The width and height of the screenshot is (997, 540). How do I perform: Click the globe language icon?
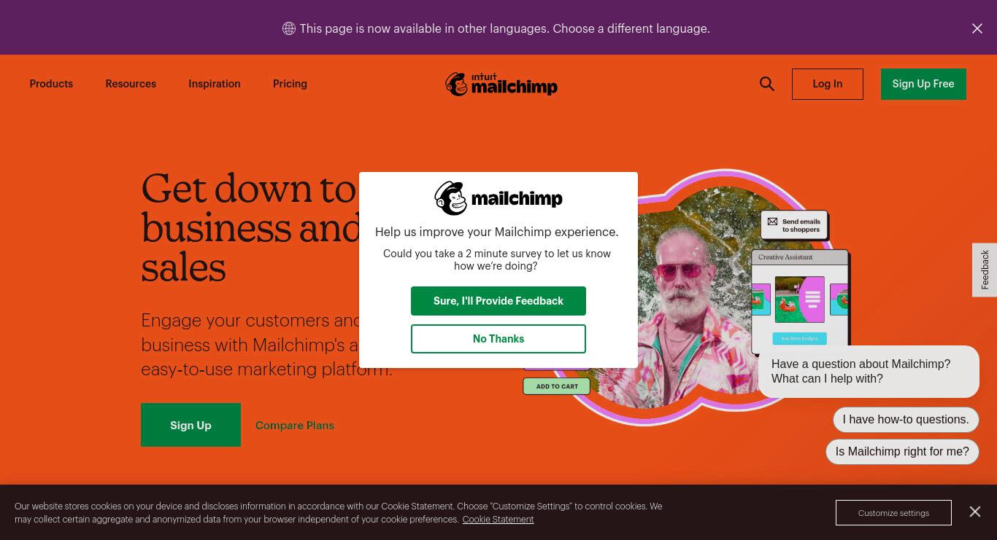(x=289, y=28)
